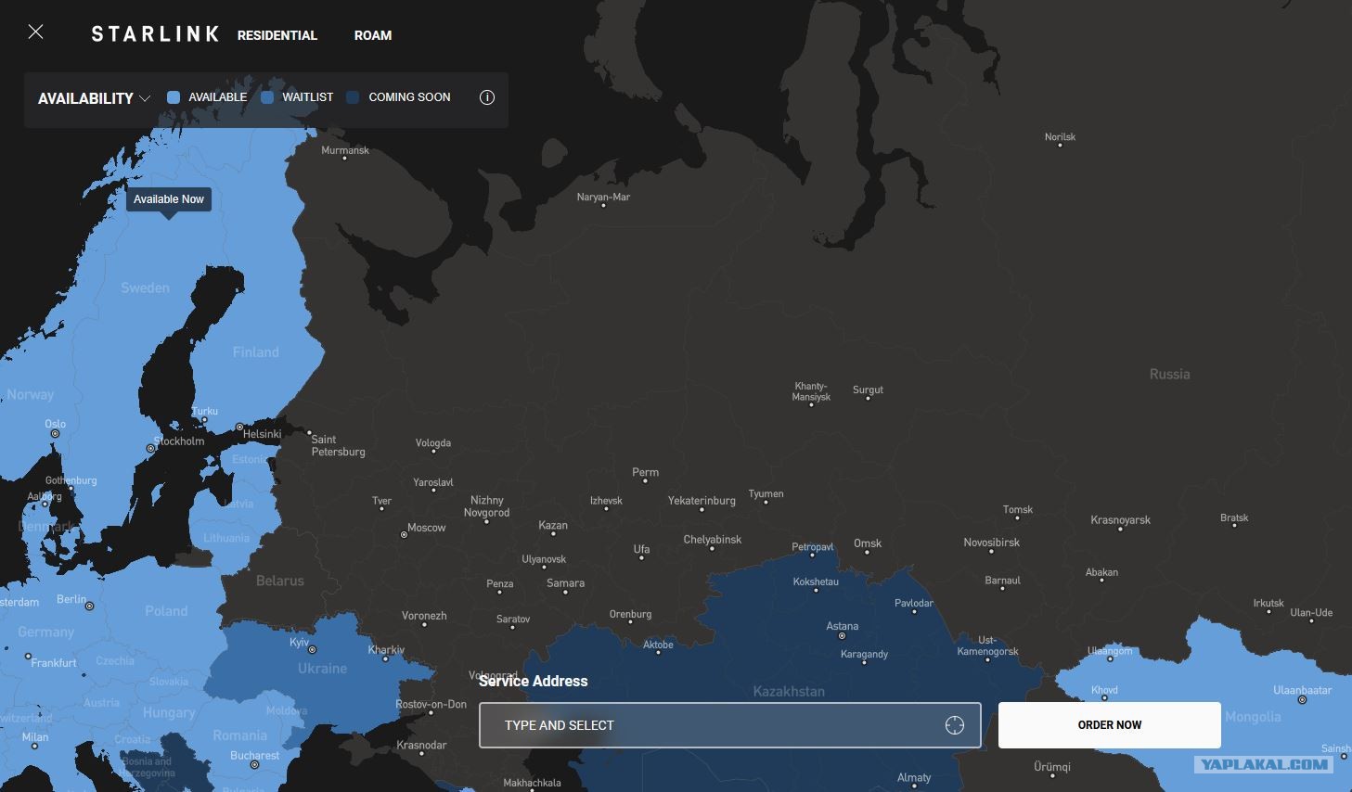The width and height of the screenshot is (1352, 792).
Task: Click the Milan city label
Action: (x=35, y=738)
